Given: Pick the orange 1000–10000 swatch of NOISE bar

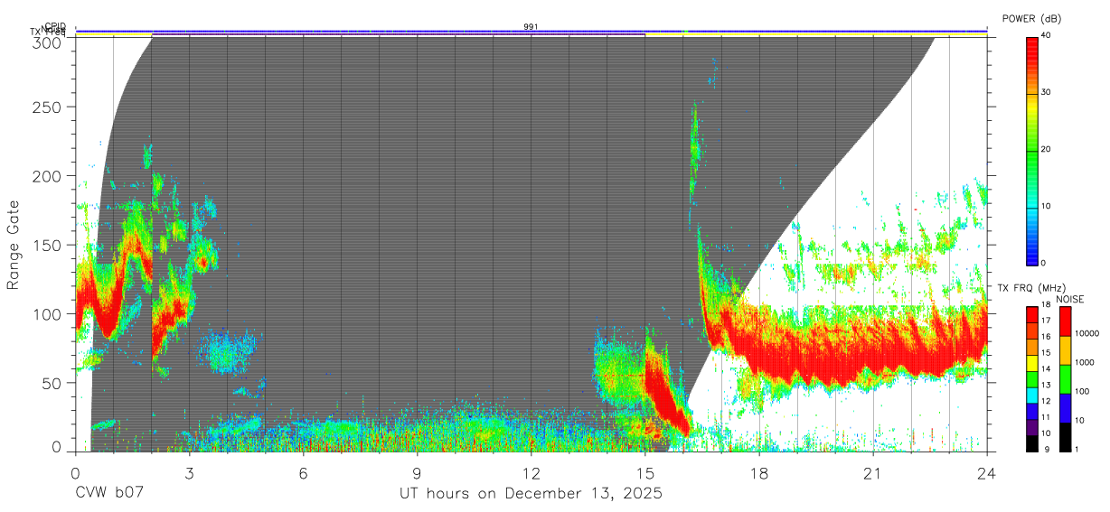Looking at the screenshot, I should [x=1064, y=349].
